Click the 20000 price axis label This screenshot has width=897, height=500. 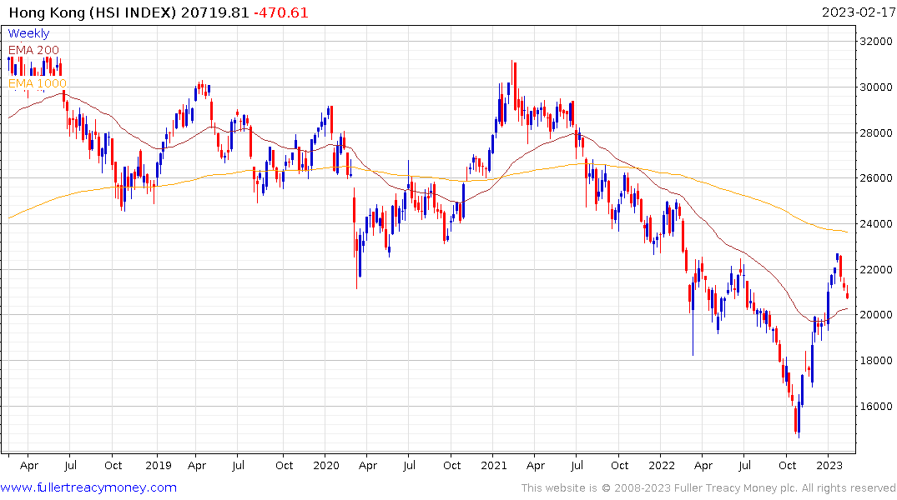tap(876, 314)
